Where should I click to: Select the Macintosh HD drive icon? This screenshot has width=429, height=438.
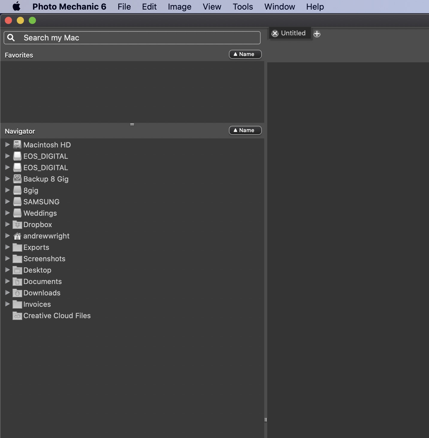[17, 144]
